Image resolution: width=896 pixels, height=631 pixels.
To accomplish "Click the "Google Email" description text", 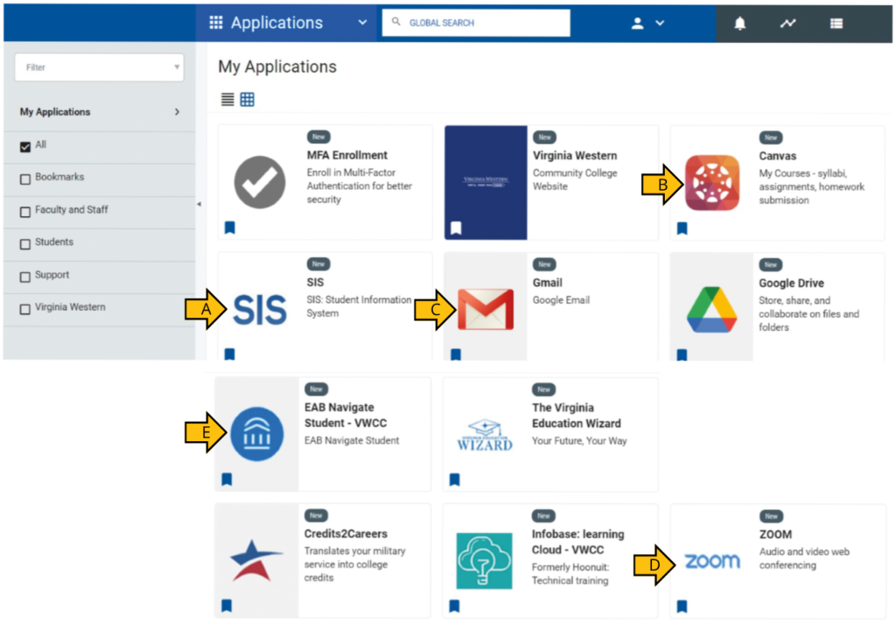I will point(561,300).
